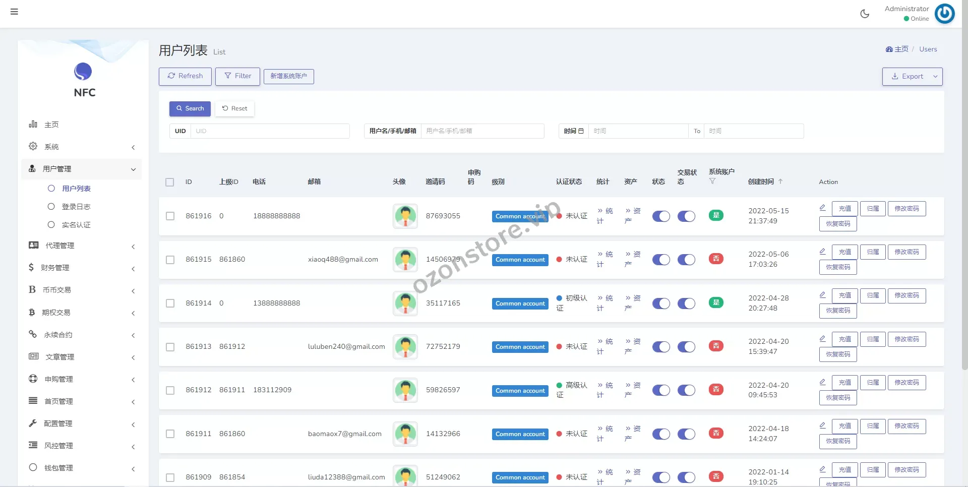Click the blue Search button
Screen dimensions: 968x487
coord(190,108)
